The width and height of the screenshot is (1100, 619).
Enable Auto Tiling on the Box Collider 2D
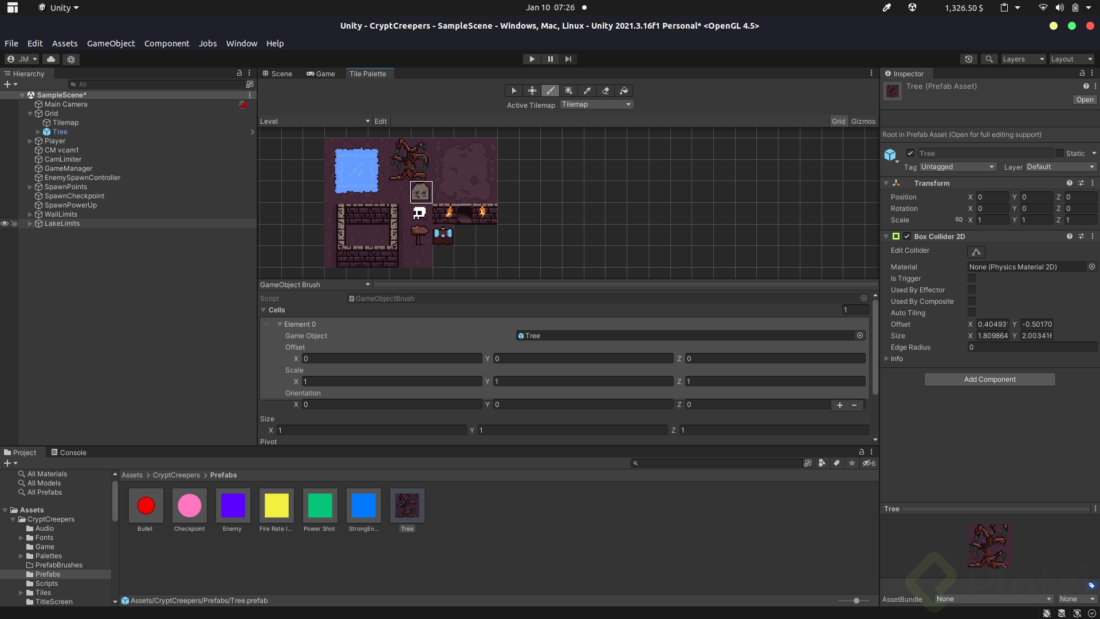tap(972, 312)
